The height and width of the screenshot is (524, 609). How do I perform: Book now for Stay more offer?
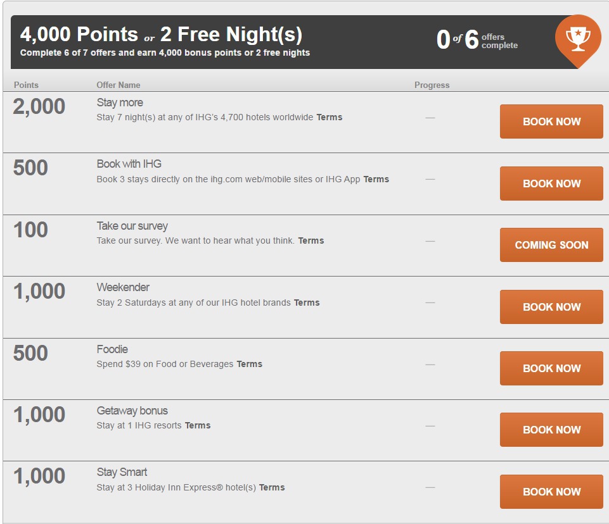coord(551,122)
